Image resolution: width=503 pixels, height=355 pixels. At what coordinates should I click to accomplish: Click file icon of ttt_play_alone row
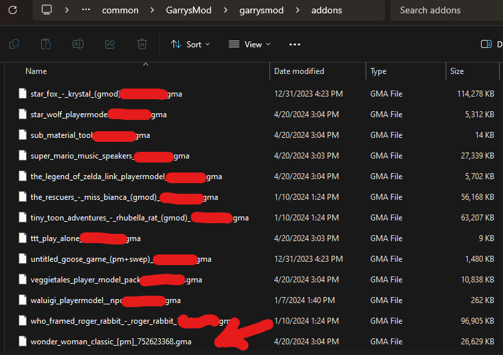tap(23, 238)
